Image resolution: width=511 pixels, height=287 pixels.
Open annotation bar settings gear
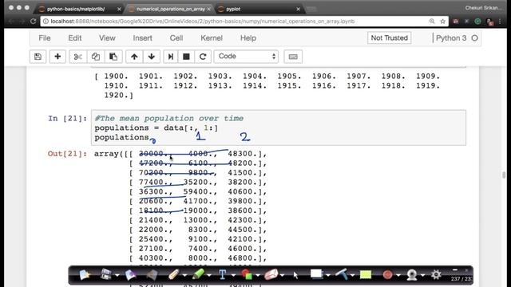pos(436,274)
